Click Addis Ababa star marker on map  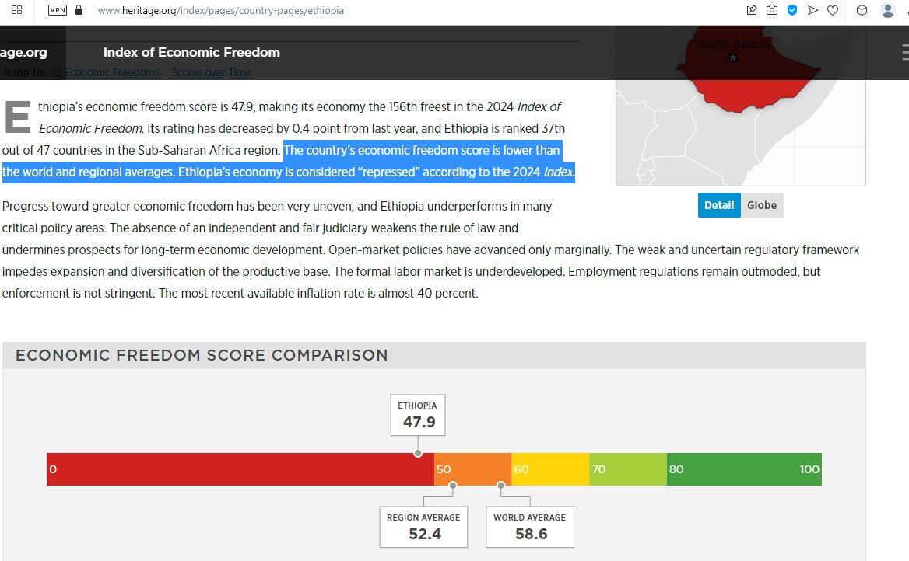733,57
